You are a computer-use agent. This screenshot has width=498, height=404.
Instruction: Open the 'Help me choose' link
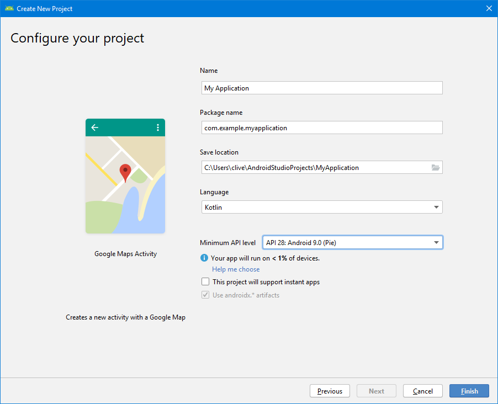(x=236, y=269)
